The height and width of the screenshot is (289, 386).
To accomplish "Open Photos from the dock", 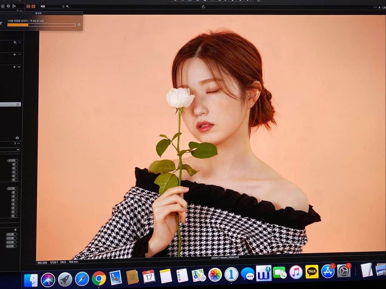I will click(x=215, y=274).
